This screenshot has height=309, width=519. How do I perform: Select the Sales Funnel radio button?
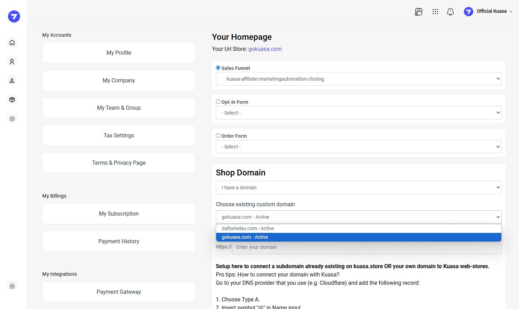pos(218,68)
